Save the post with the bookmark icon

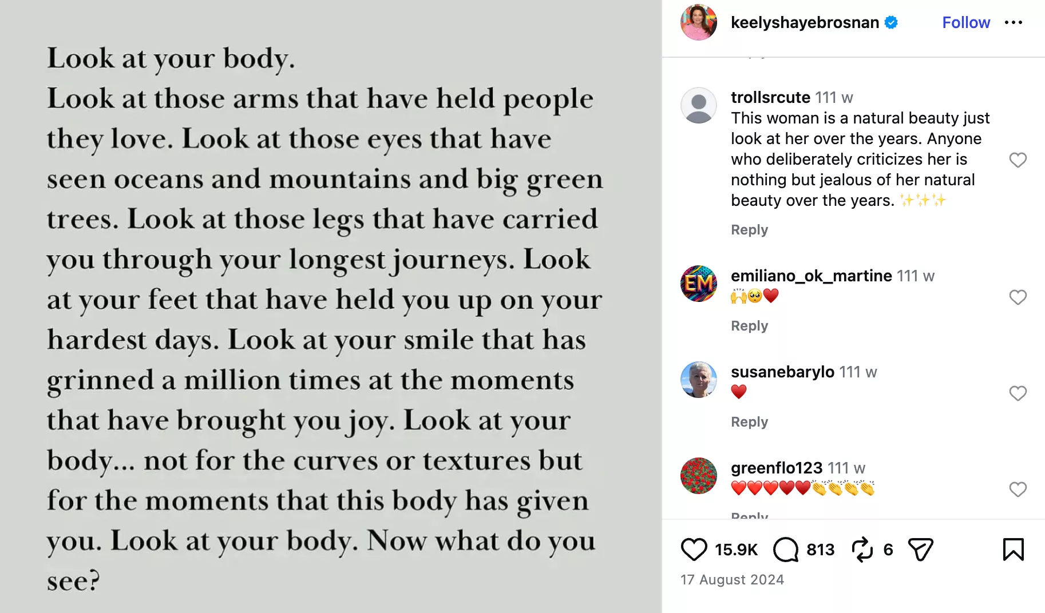pos(1013,550)
